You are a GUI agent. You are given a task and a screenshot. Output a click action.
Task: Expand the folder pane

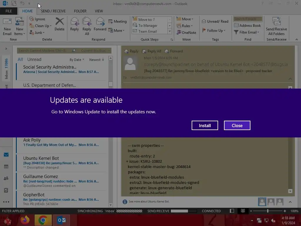[x=6, y=49]
